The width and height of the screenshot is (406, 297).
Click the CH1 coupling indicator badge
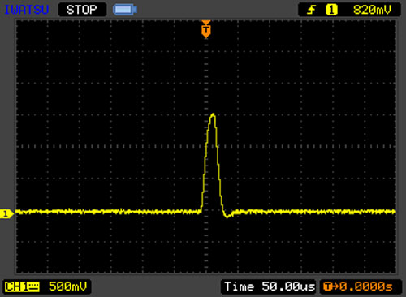click(x=22, y=286)
